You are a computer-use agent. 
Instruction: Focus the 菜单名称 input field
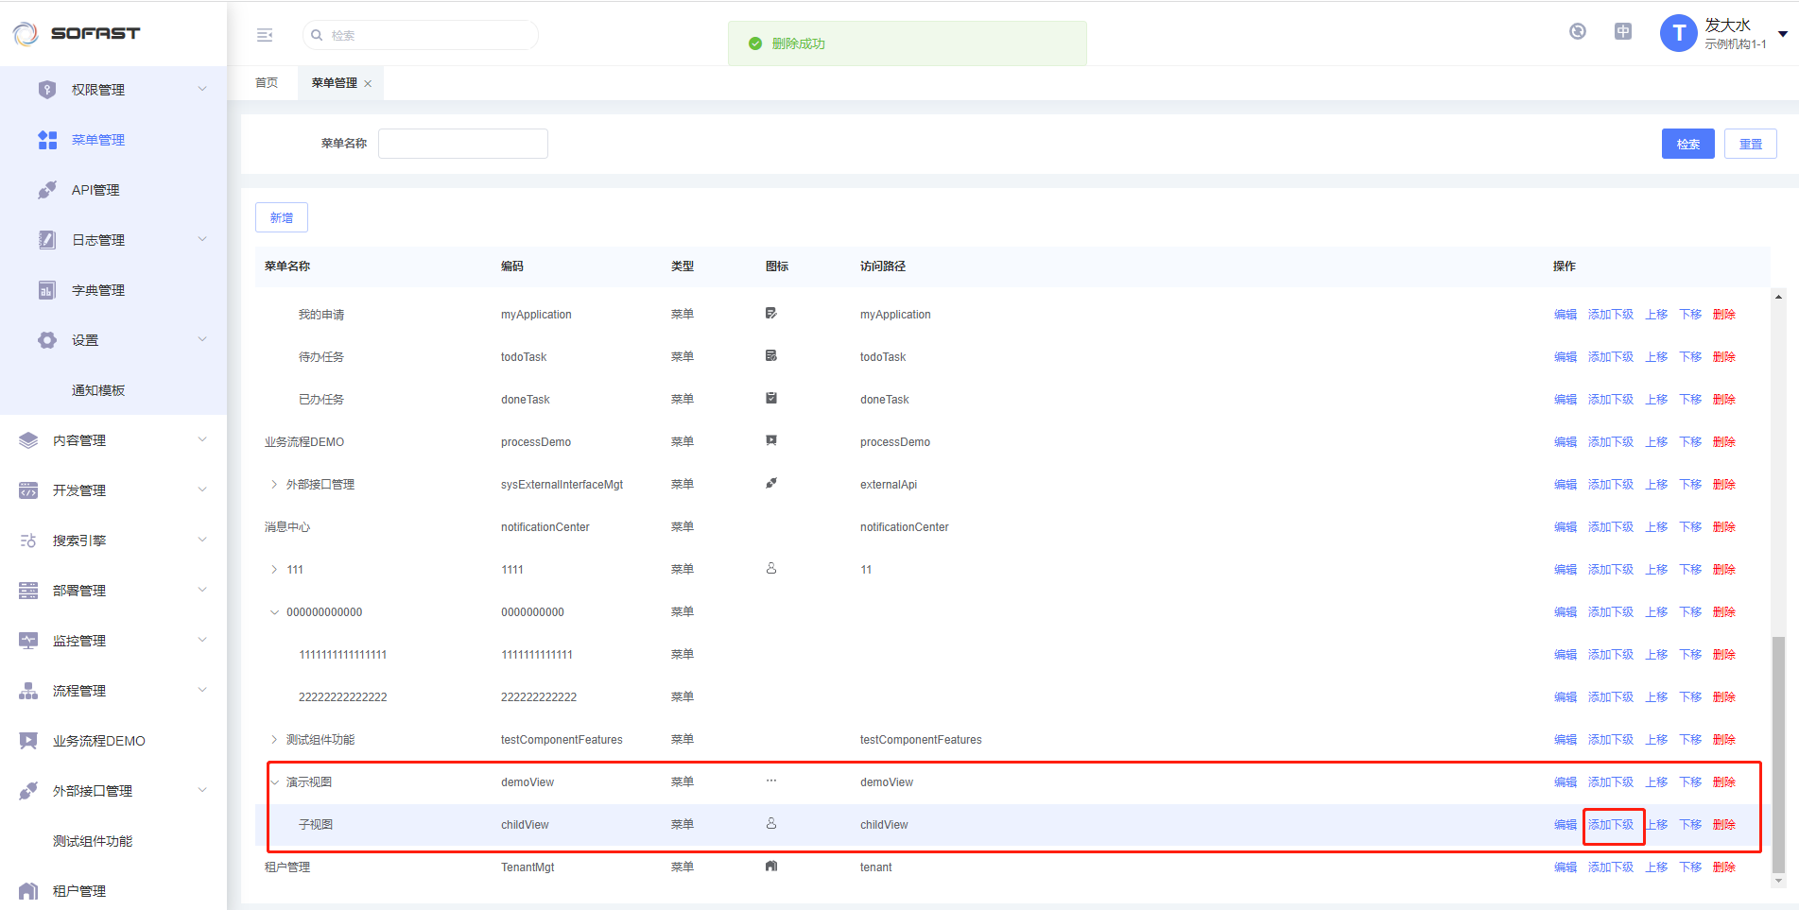(x=462, y=144)
